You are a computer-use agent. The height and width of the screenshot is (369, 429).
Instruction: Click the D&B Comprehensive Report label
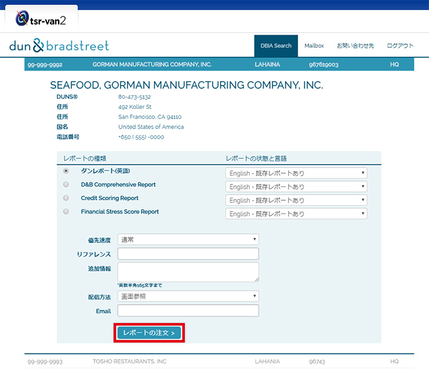click(118, 184)
